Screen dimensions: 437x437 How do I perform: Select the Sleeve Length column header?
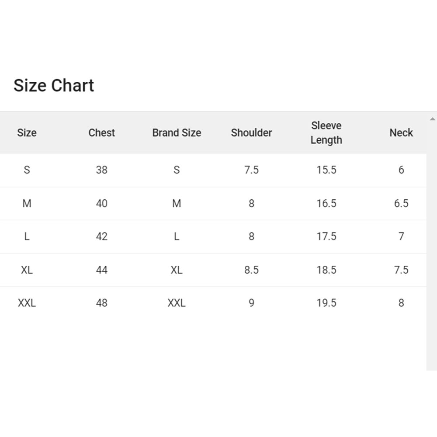[x=326, y=133]
